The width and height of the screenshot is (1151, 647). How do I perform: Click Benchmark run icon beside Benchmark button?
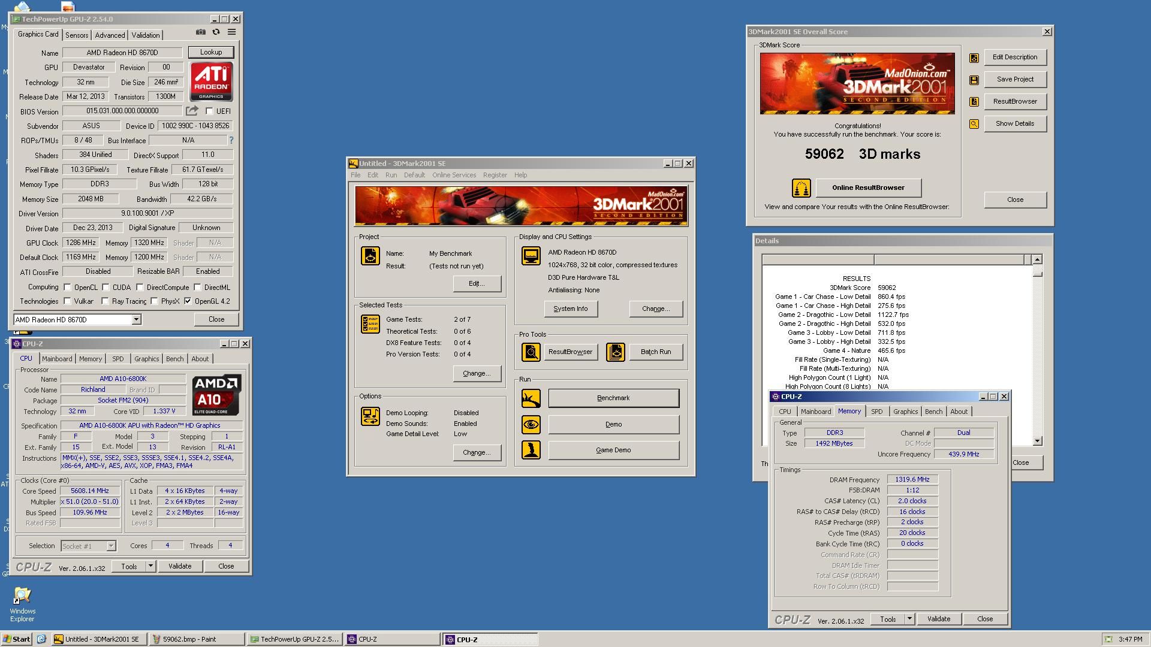[531, 398]
